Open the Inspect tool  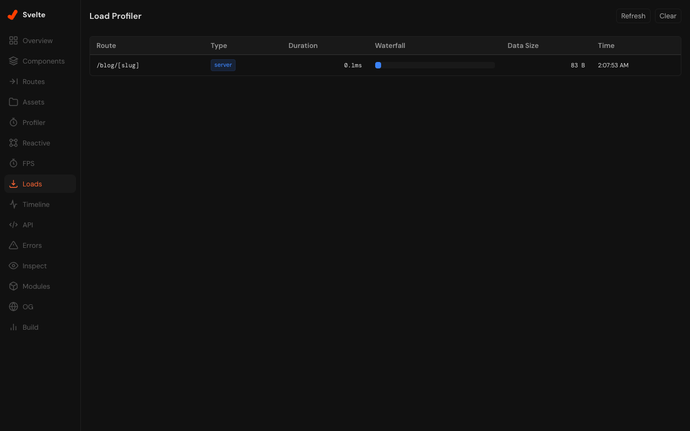coord(40,266)
